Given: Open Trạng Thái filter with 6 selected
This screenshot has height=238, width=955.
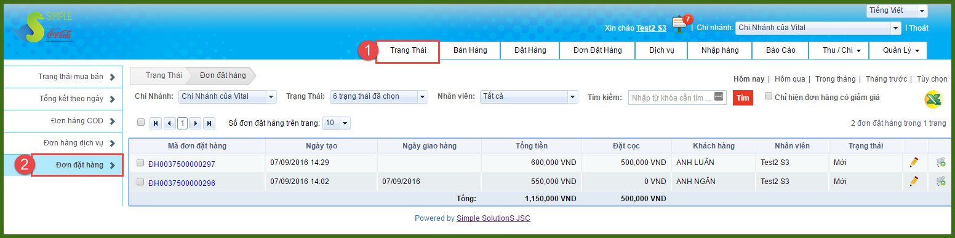Looking at the screenshot, I should click(378, 97).
